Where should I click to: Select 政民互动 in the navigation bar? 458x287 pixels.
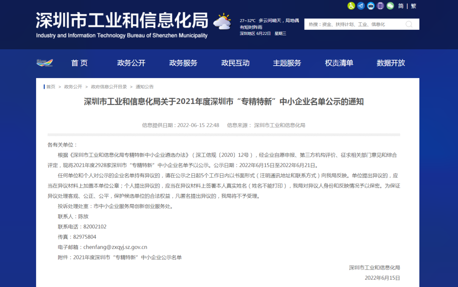[x=235, y=62]
